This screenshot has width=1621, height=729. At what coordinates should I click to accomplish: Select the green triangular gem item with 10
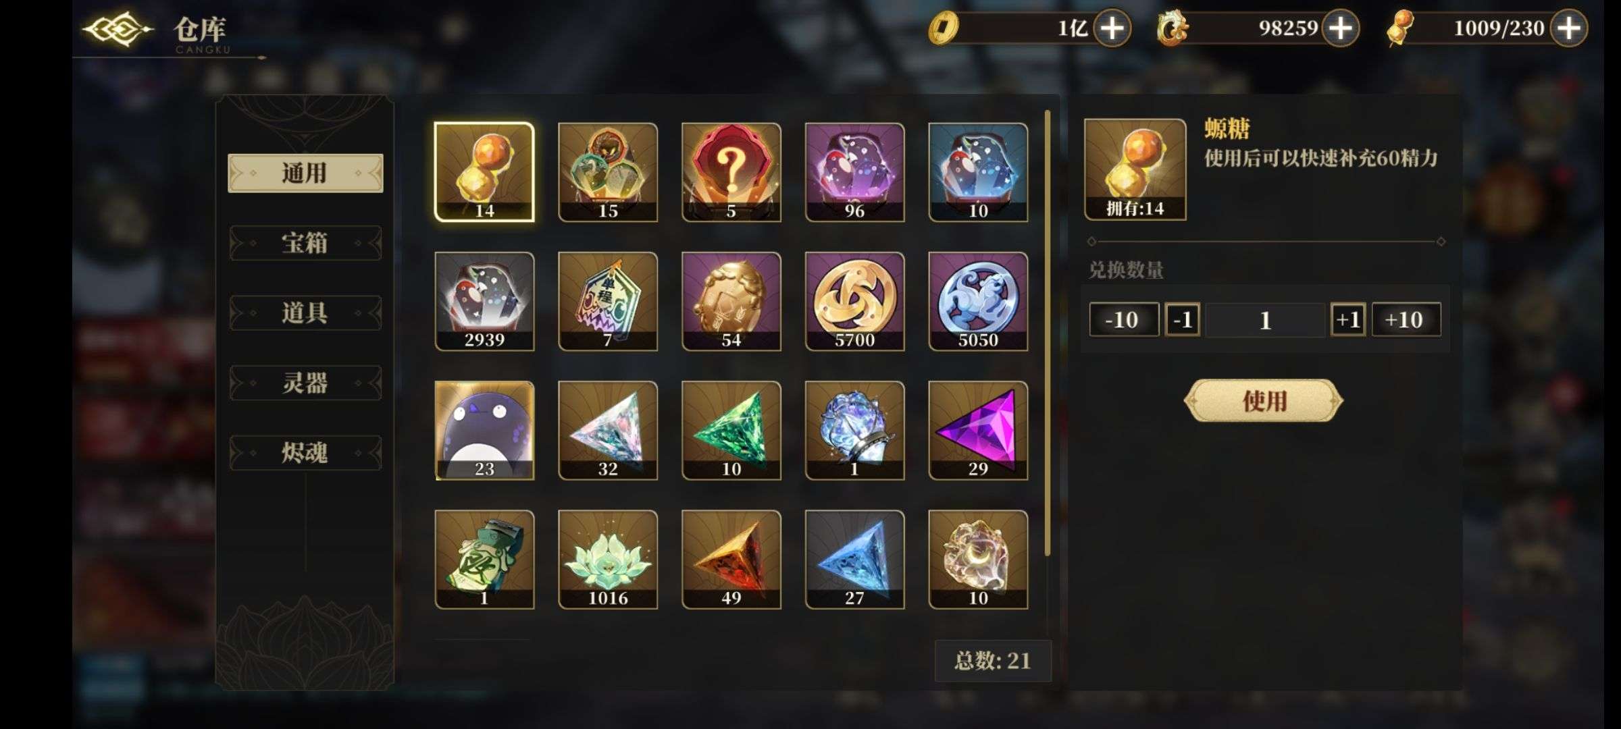731,431
